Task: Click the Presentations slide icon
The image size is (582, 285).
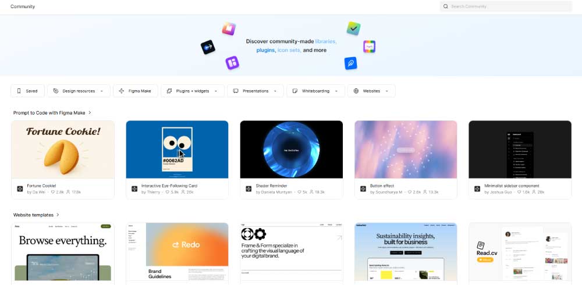Action: [x=235, y=91]
